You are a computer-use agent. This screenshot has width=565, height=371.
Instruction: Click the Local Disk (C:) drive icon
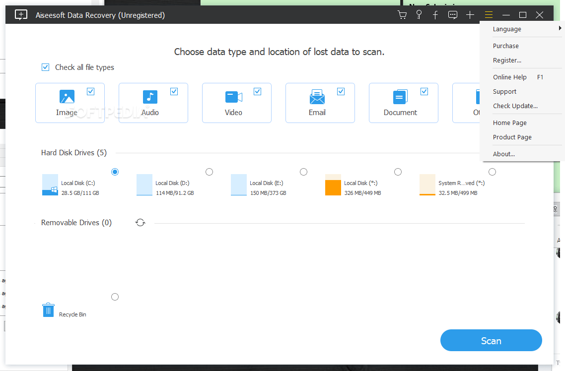tap(50, 185)
